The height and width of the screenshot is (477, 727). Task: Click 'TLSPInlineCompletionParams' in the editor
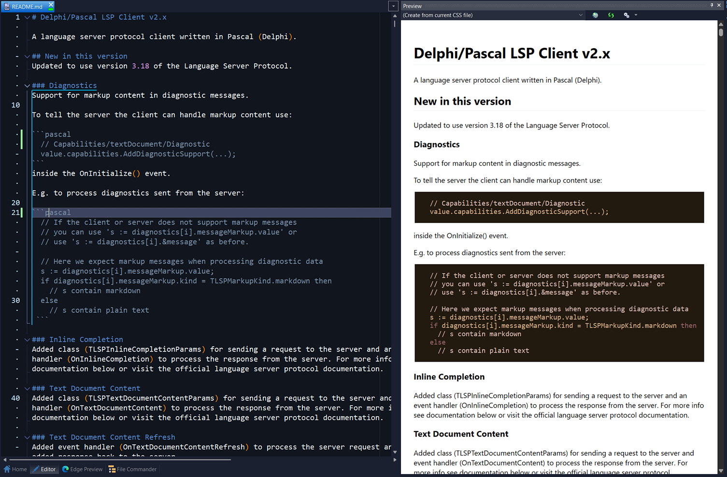click(x=144, y=350)
